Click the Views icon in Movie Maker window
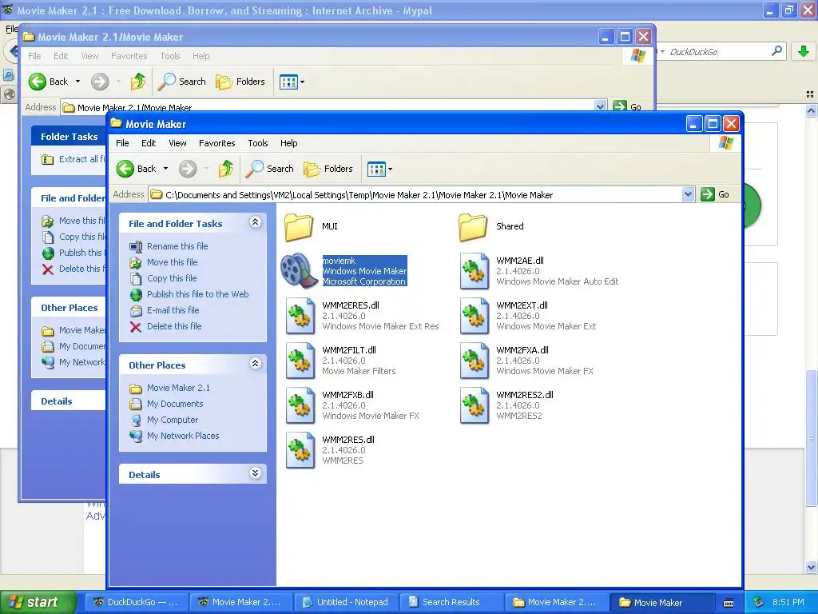Viewport: 818px width, 614px height. (x=375, y=169)
